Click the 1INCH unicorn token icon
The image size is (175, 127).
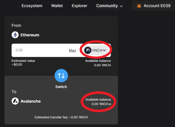88,50
